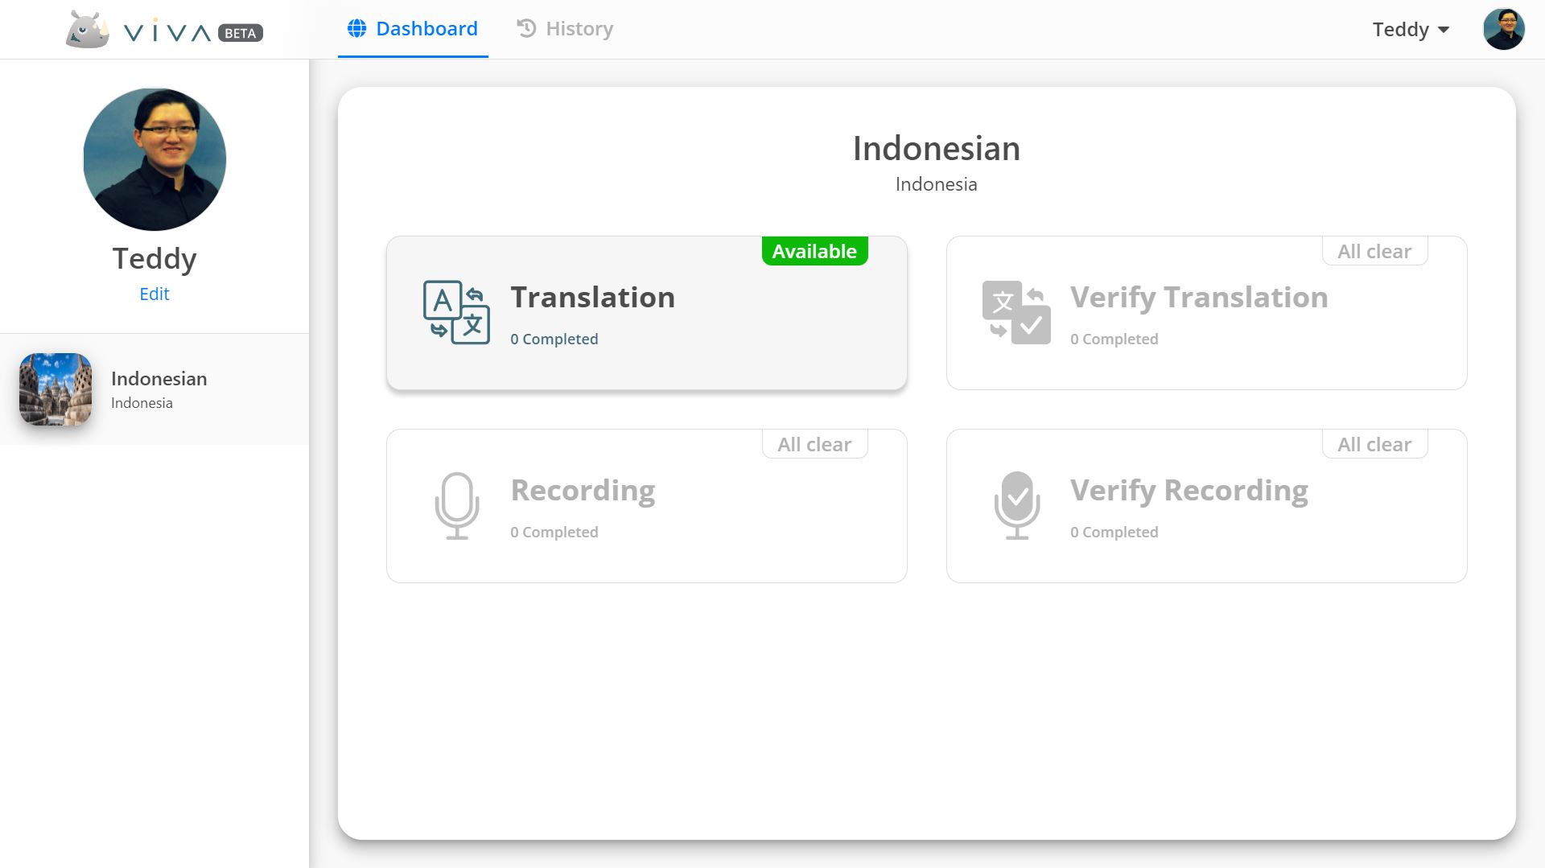Open the Verify Translation task card
This screenshot has height=868, width=1545.
1207,313
